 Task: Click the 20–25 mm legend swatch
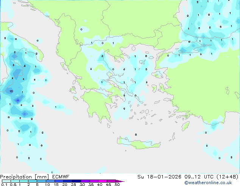click(x=68, y=181)
